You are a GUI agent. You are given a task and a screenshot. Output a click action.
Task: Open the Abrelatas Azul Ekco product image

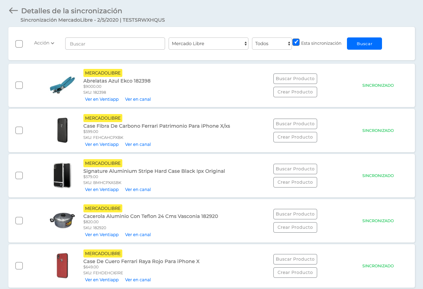(62, 85)
